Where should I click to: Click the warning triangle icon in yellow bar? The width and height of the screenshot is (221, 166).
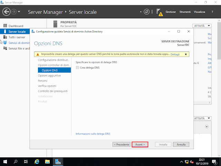point(38,54)
